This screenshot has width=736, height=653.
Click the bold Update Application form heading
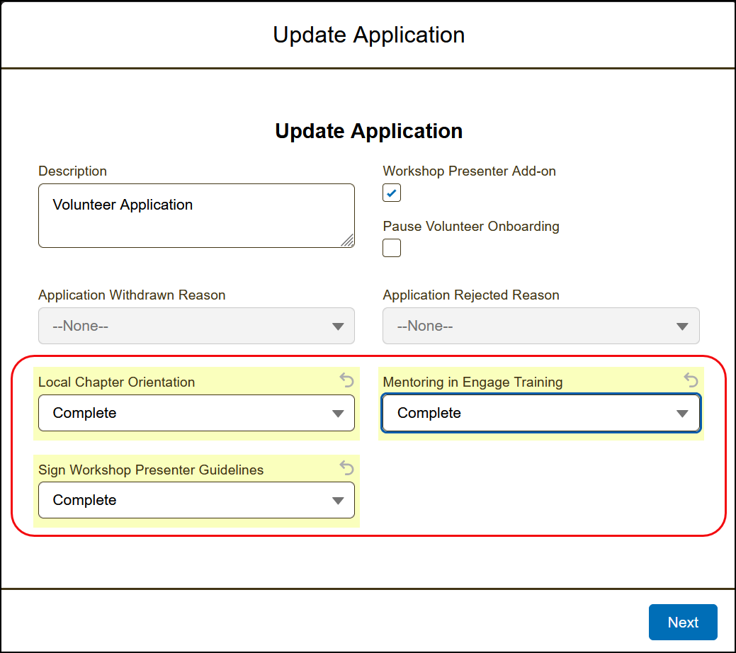point(368,131)
